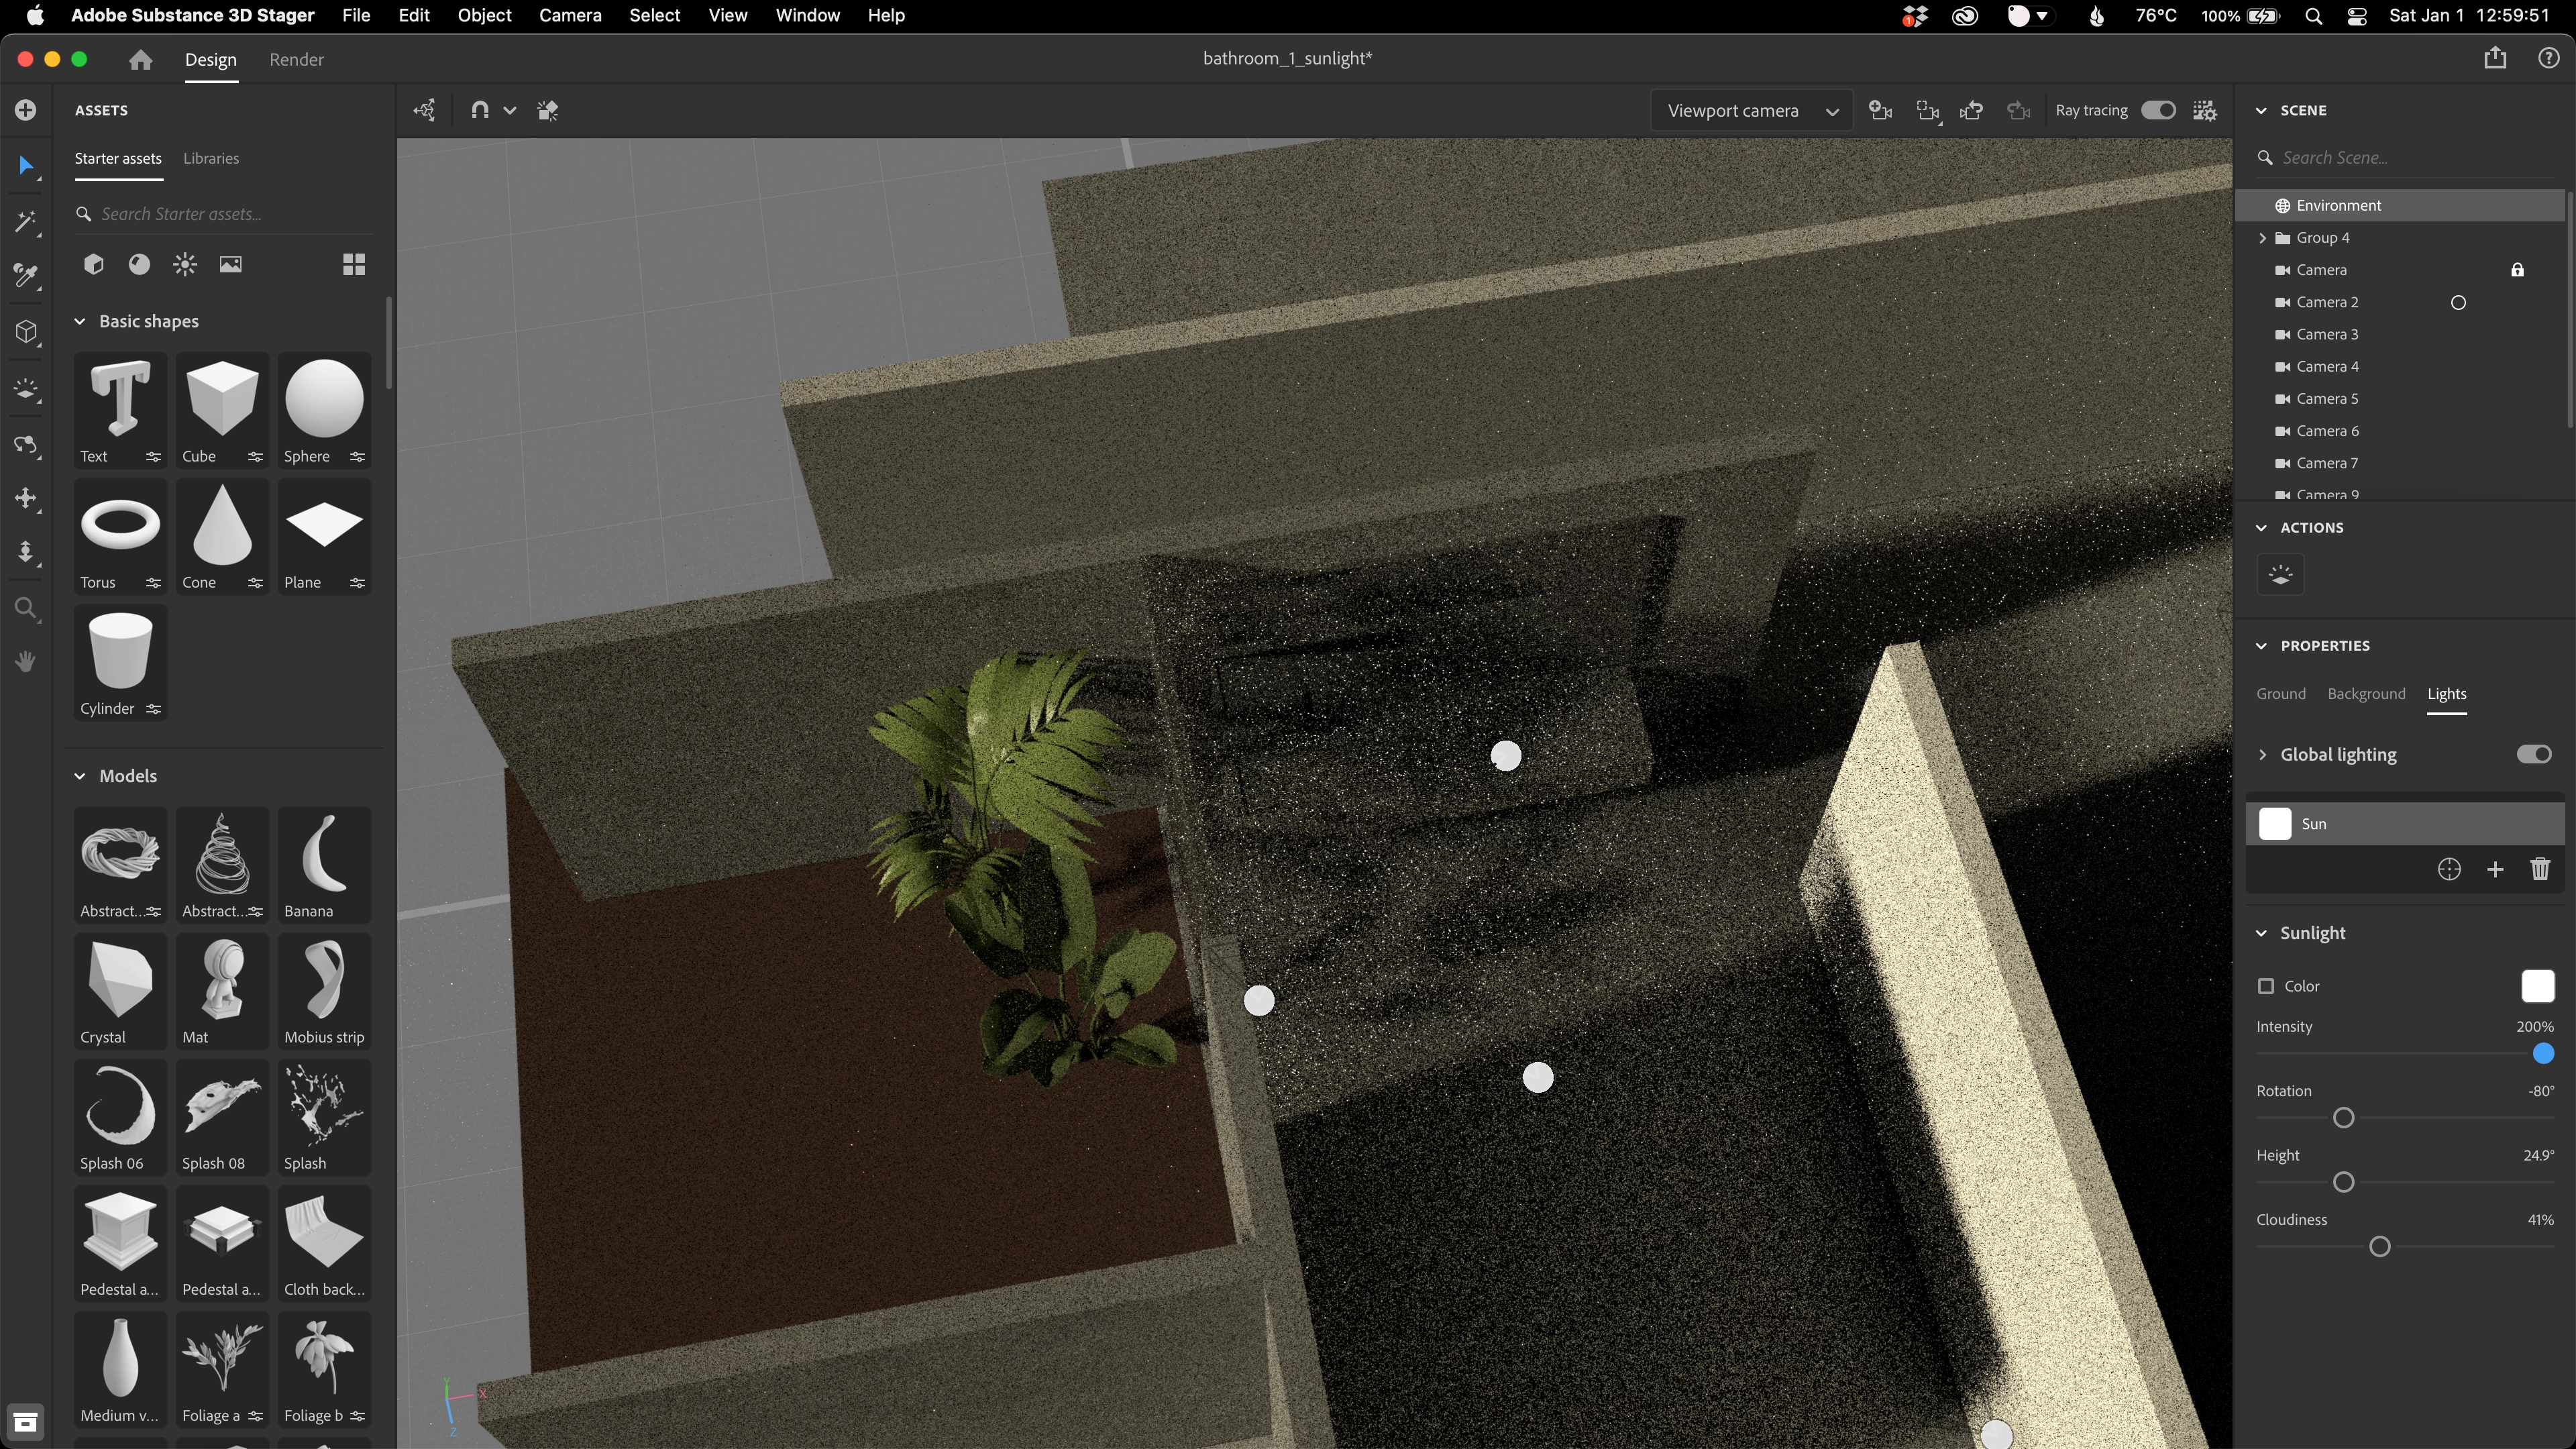Filter starter assets by lights icon

[185, 264]
